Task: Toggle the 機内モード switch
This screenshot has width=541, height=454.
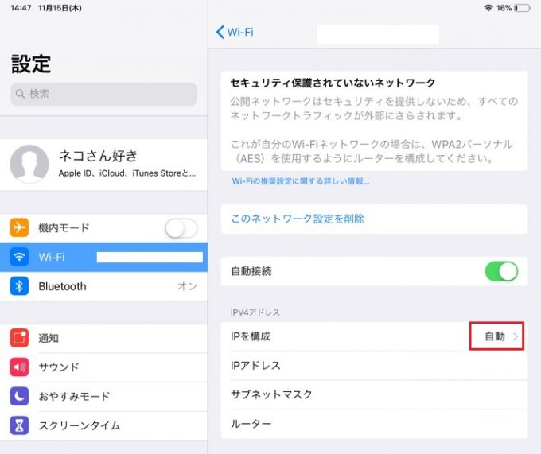Action: coord(181,228)
